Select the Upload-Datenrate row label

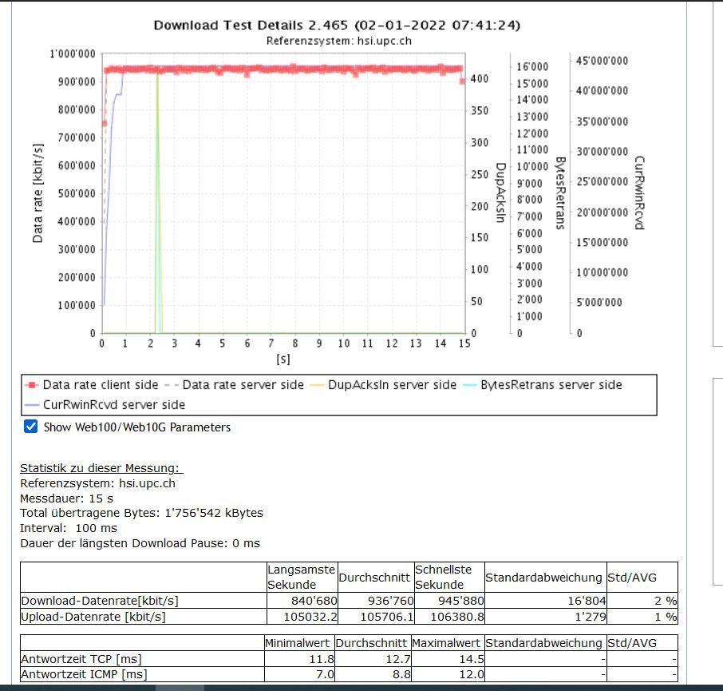click(x=93, y=617)
